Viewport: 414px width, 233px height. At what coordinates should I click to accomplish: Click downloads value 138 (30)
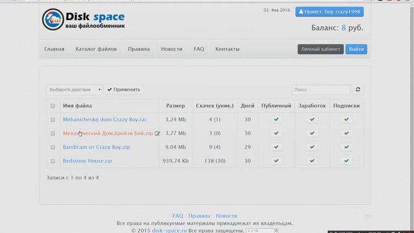point(215,161)
